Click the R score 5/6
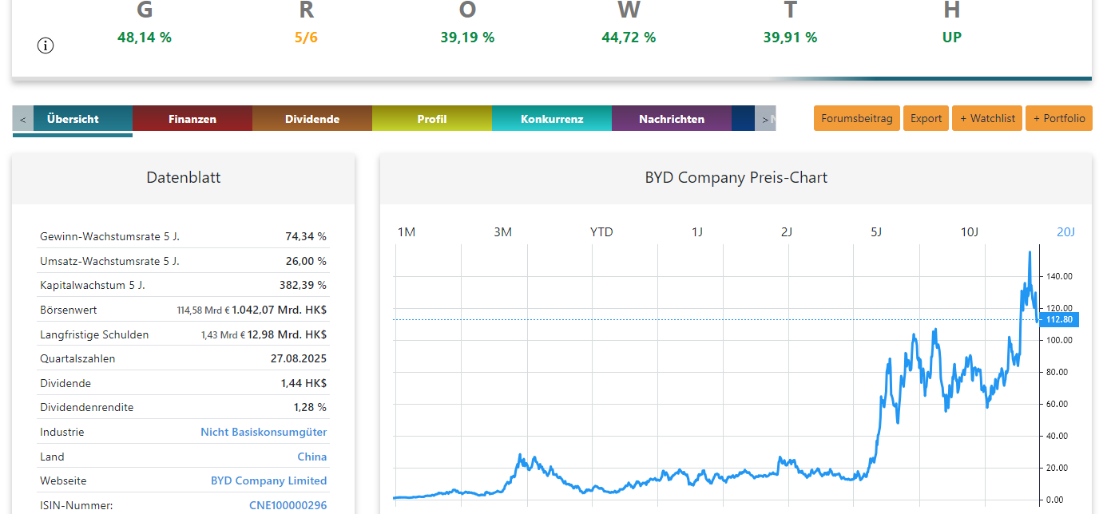1107x514 pixels. 306,38
